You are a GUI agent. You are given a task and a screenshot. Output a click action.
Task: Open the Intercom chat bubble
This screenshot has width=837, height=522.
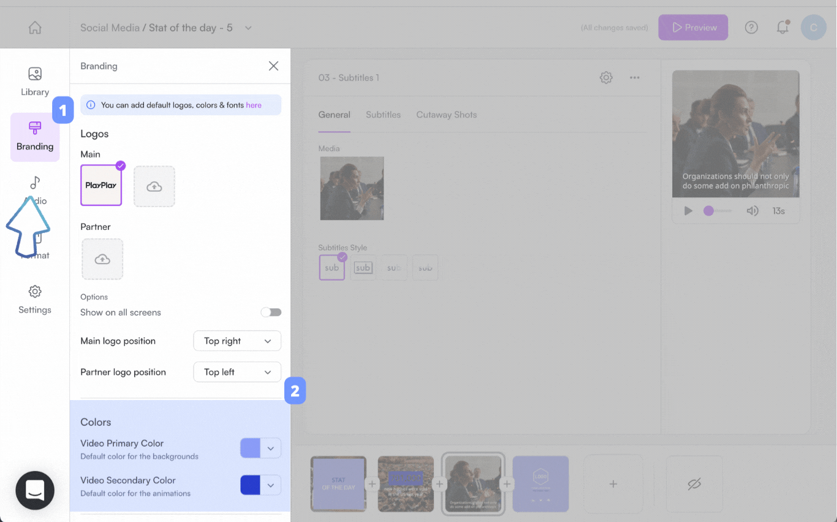tap(34, 490)
